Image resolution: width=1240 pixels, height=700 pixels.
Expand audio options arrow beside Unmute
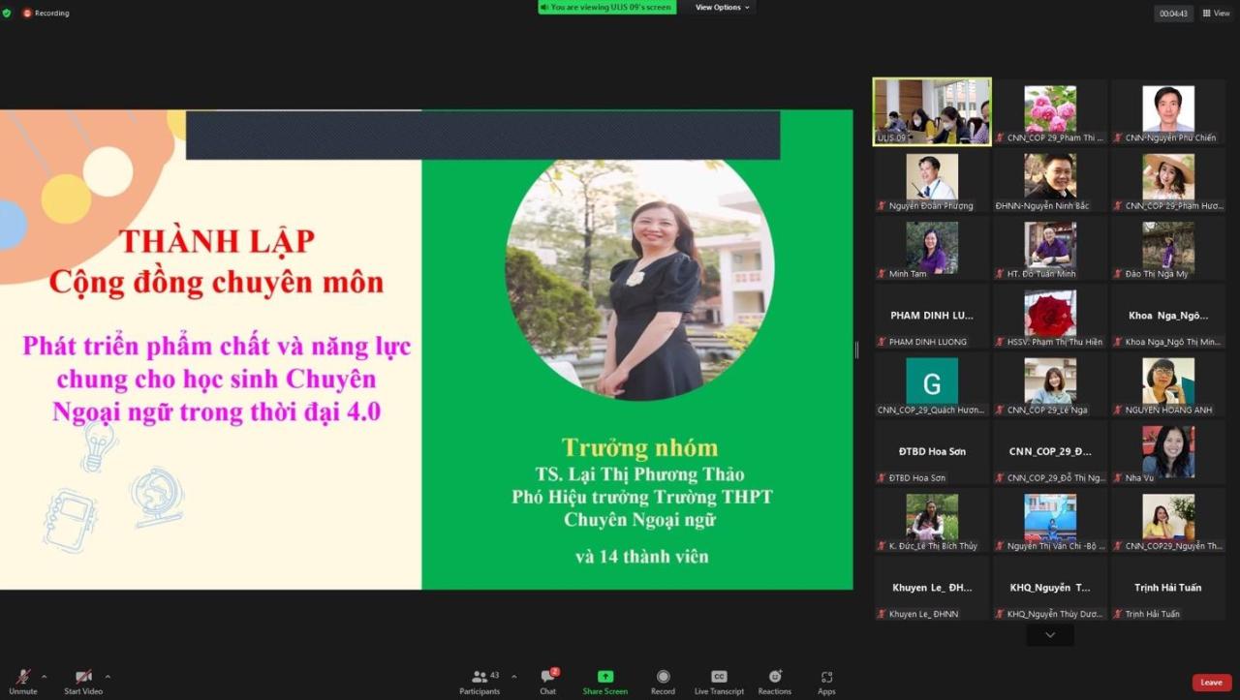pos(44,676)
